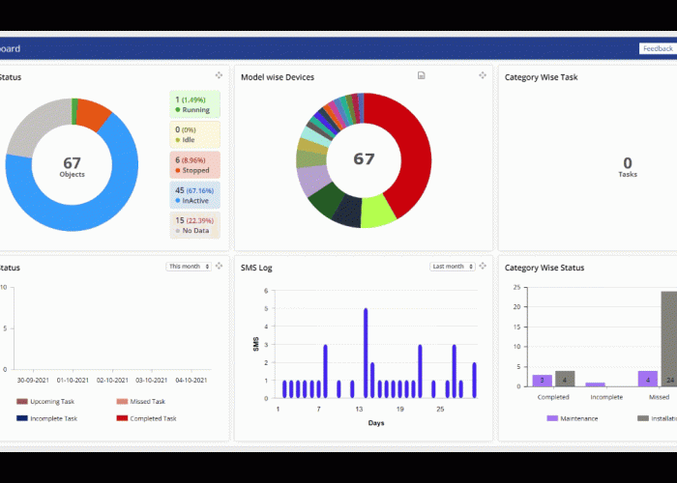Select the Running status tile

194,104
